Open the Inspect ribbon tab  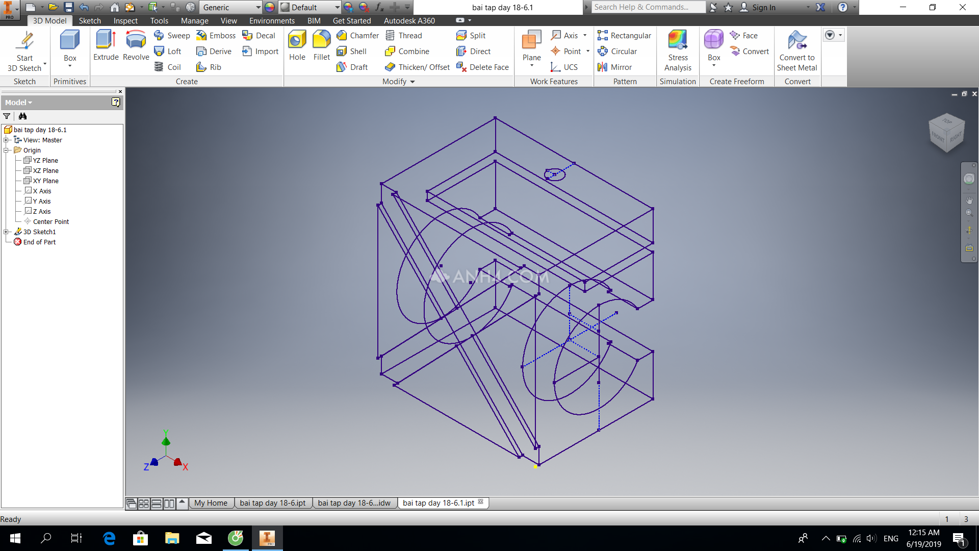(125, 20)
